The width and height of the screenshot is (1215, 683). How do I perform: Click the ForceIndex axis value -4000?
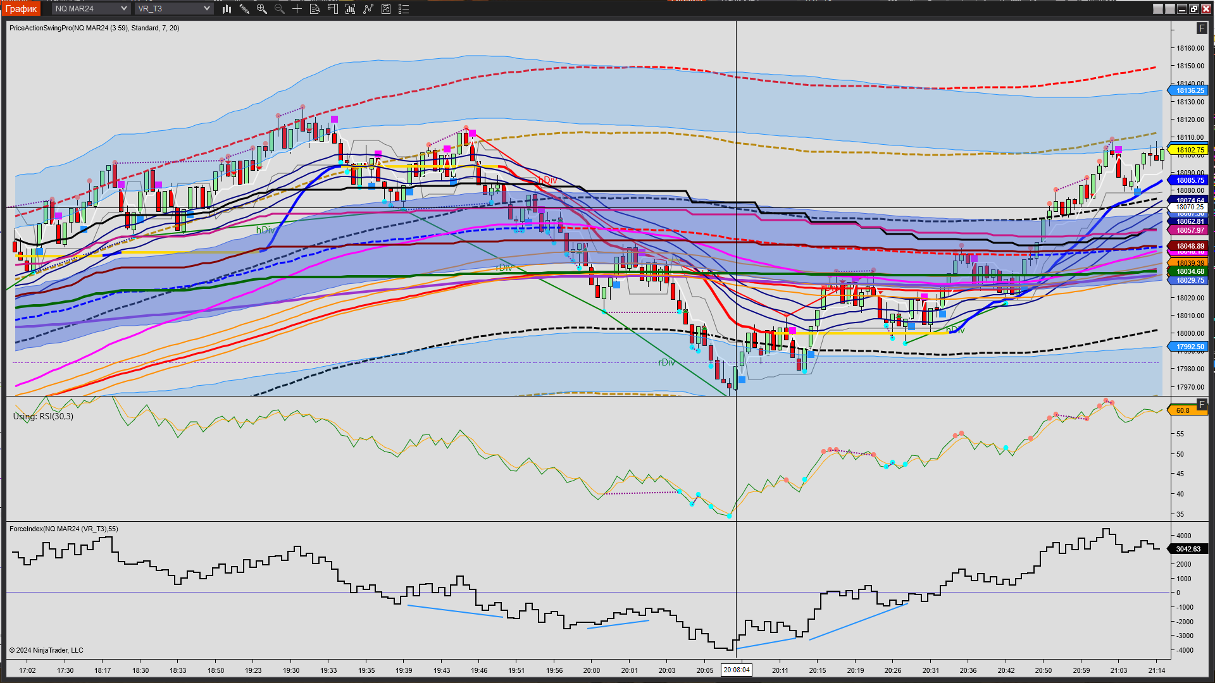click(x=1183, y=651)
